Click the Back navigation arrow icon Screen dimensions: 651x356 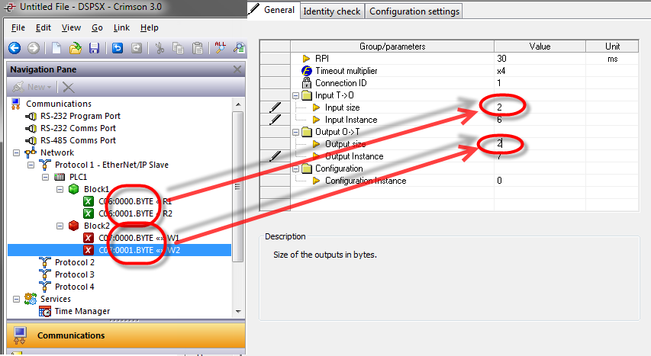[15, 48]
